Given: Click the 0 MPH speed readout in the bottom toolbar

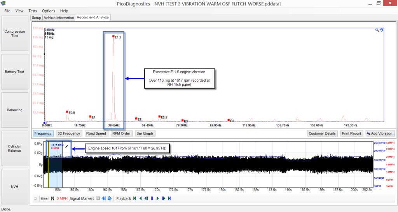Looking at the screenshot, I should tap(62, 198).
